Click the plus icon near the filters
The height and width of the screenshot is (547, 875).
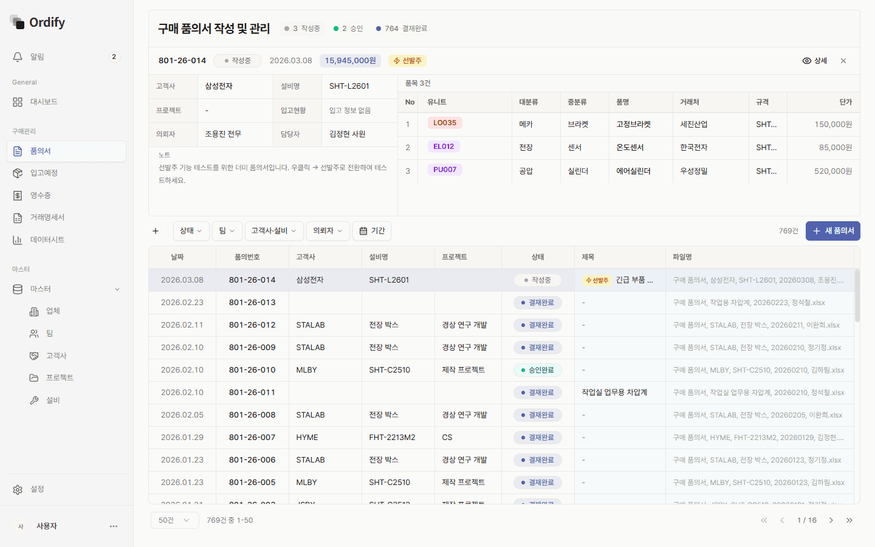pos(156,231)
